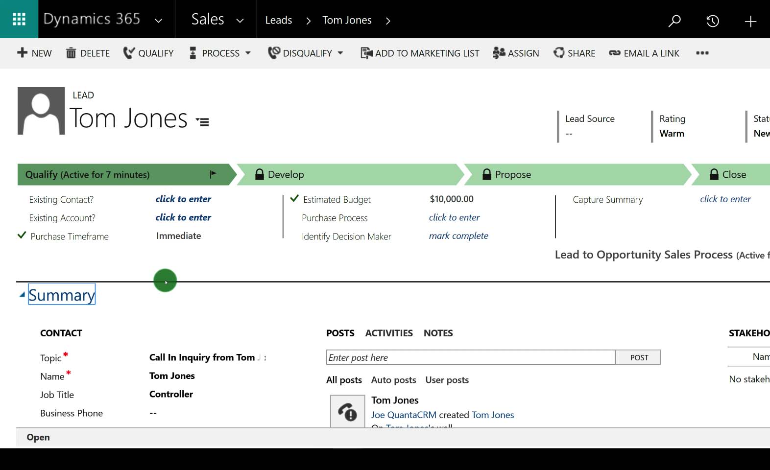The height and width of the screenshot is (470, 770).
Task: Filter by User posts
Action: [x=447, y=380]
